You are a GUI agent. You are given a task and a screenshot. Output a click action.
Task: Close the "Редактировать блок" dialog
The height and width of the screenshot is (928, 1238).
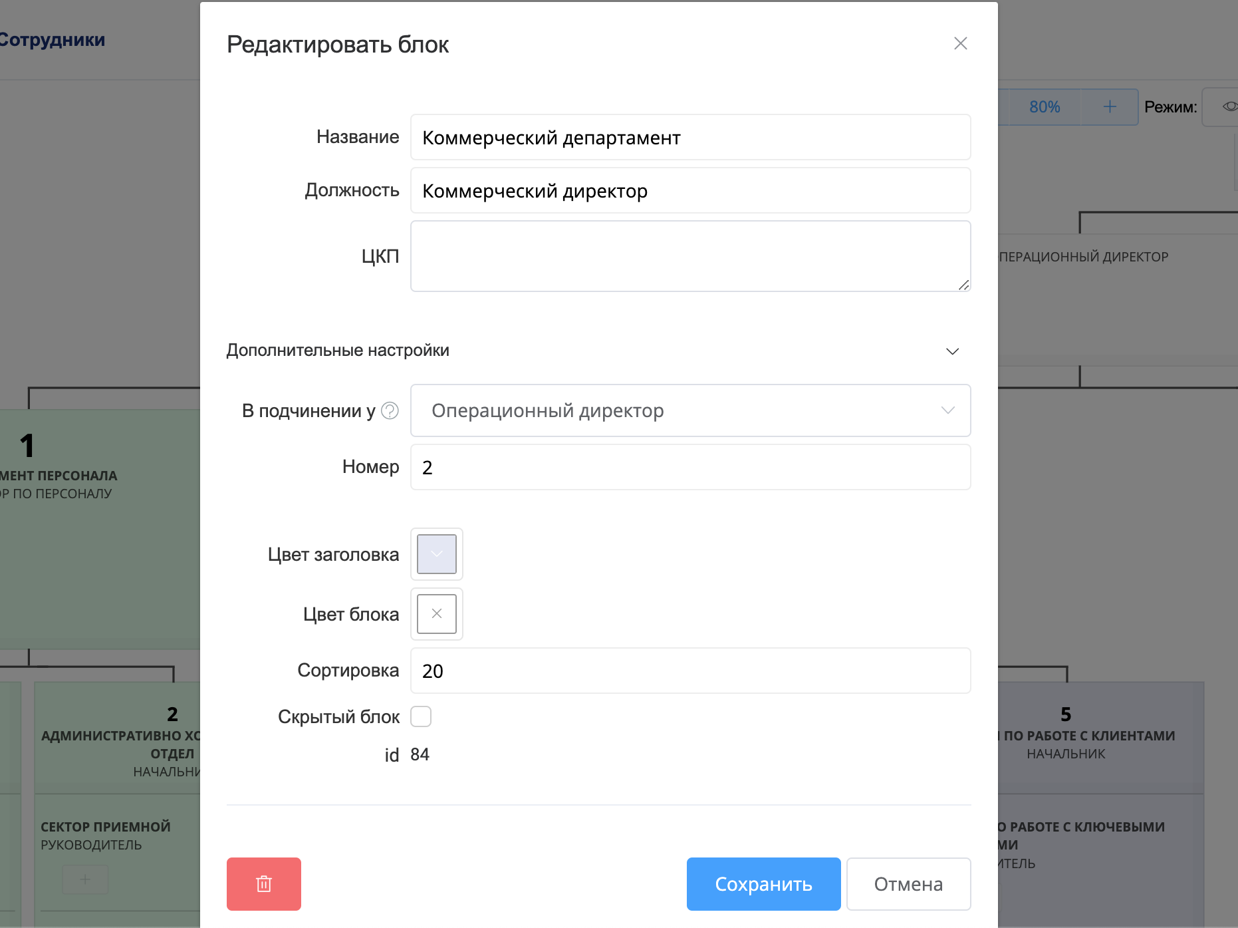960,43
